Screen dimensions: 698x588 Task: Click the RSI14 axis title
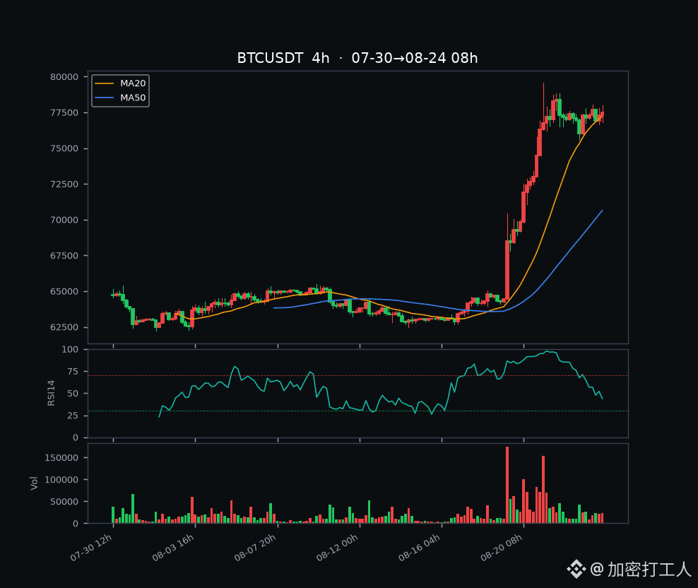coord(51,393)
